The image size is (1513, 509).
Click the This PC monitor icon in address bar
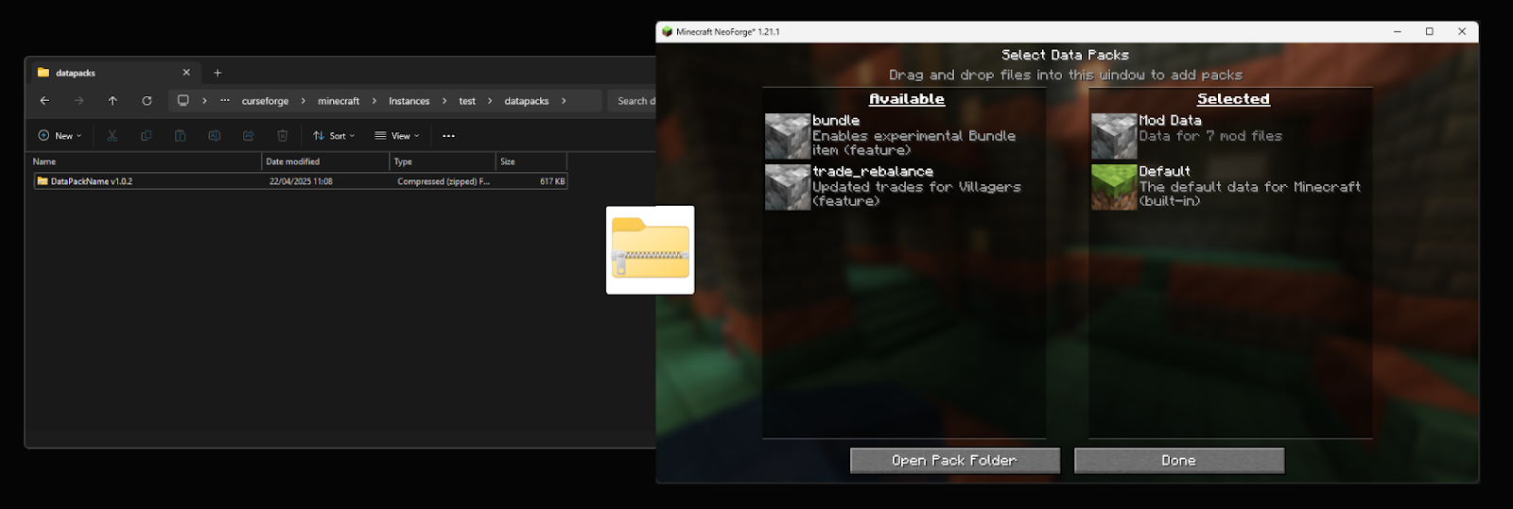coord(183,100)
